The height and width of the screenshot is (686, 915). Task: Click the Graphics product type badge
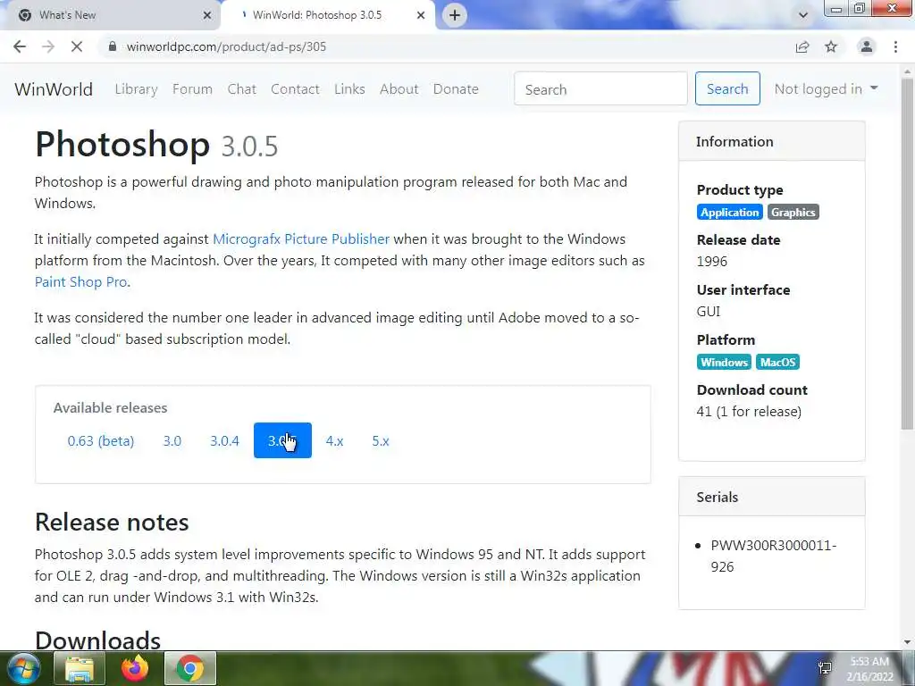pos(793,213)
